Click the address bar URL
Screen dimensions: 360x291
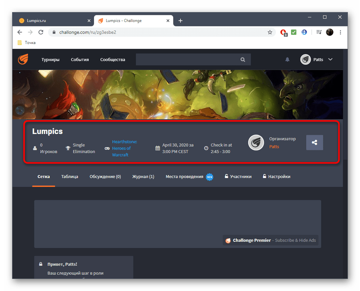[x=88, y=32]
